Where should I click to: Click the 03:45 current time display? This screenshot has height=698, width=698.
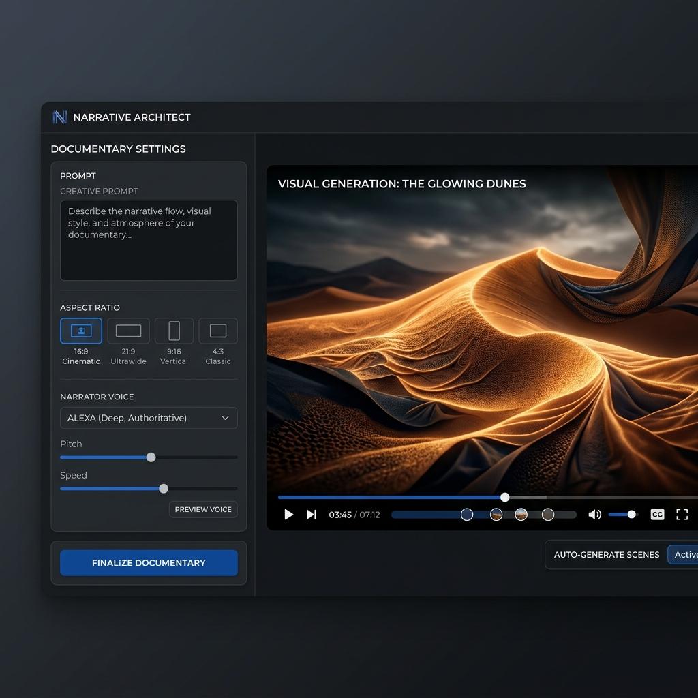click(x=340, y=515)
